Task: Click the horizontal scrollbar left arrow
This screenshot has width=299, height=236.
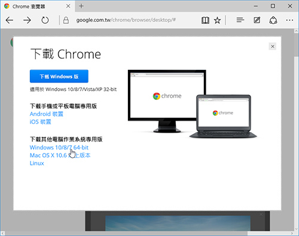Action: tap(3, 233)
